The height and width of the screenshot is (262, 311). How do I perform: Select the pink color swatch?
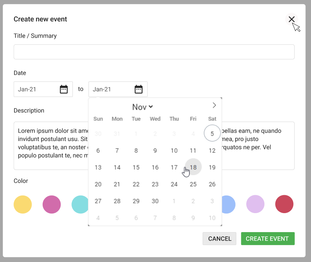(x=52, y=204)
